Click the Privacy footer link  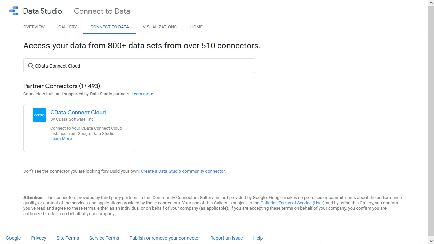tap(38, 238)
